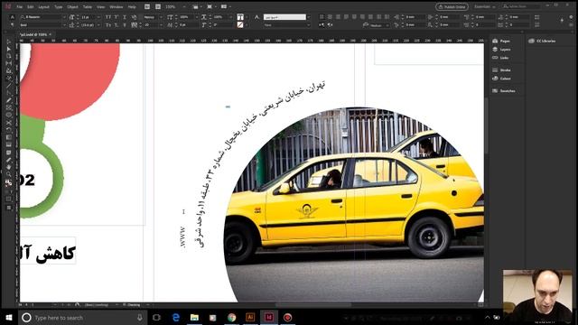Open the zoom level 150% dropdown
578x325 pixels.
tap(184, 6)
